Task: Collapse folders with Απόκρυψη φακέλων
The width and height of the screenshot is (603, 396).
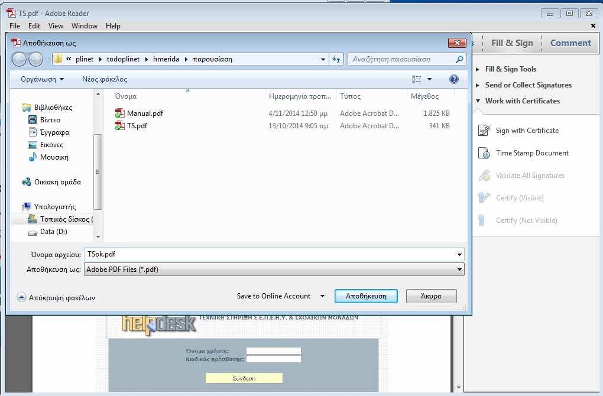Action: (x=56, y=297)
